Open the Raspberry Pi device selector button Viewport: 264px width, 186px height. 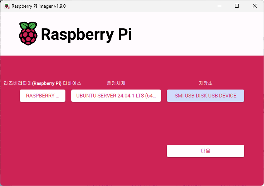[43, 96]
